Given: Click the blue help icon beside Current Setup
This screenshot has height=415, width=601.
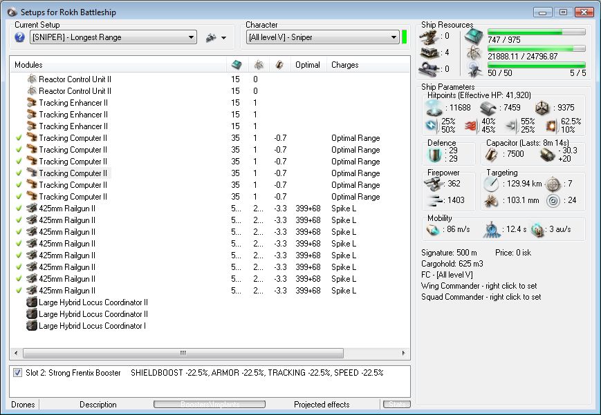Looking at the screenshot, I should 19,37.
